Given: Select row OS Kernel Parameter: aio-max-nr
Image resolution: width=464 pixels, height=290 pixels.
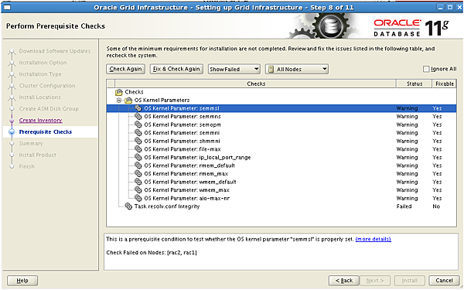Looking at the screenshot, I should pos(281,198).
